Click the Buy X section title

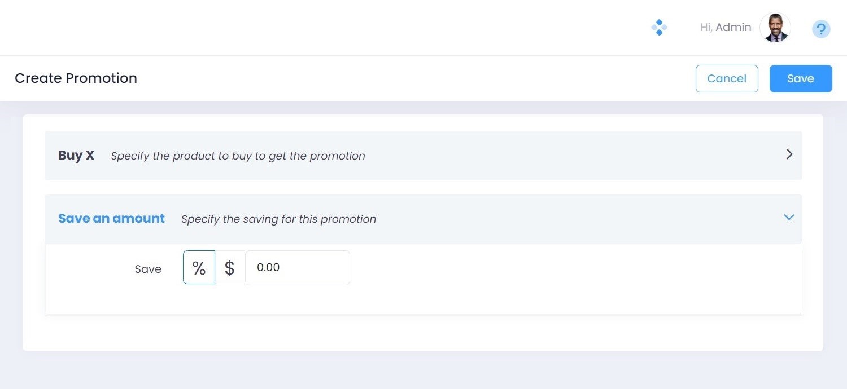76,156
